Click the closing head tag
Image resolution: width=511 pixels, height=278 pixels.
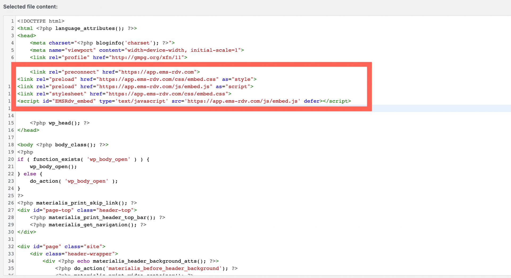(28, 130)
